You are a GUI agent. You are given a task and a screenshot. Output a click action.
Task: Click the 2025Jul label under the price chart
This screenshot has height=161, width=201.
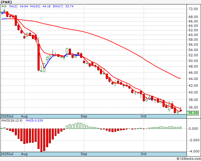(7, 116)
